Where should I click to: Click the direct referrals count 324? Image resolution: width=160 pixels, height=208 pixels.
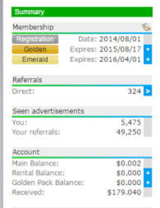[134, 91]
